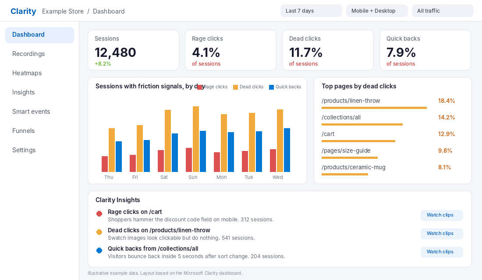Click the 18.4% dead clicks value
The width and height of the screenshot is (482, 280).
(x=447, y=101)
